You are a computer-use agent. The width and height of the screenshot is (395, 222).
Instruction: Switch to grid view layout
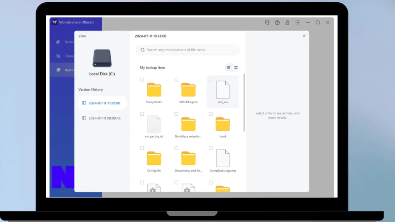tap(236, 67)
